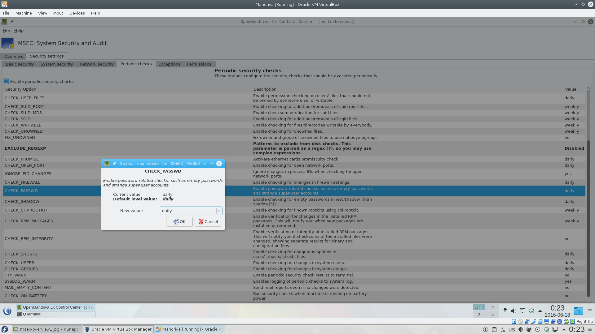Open VirtualBox View menu
This screenshot has height=334, width=595.
click(x=42, y=13)
